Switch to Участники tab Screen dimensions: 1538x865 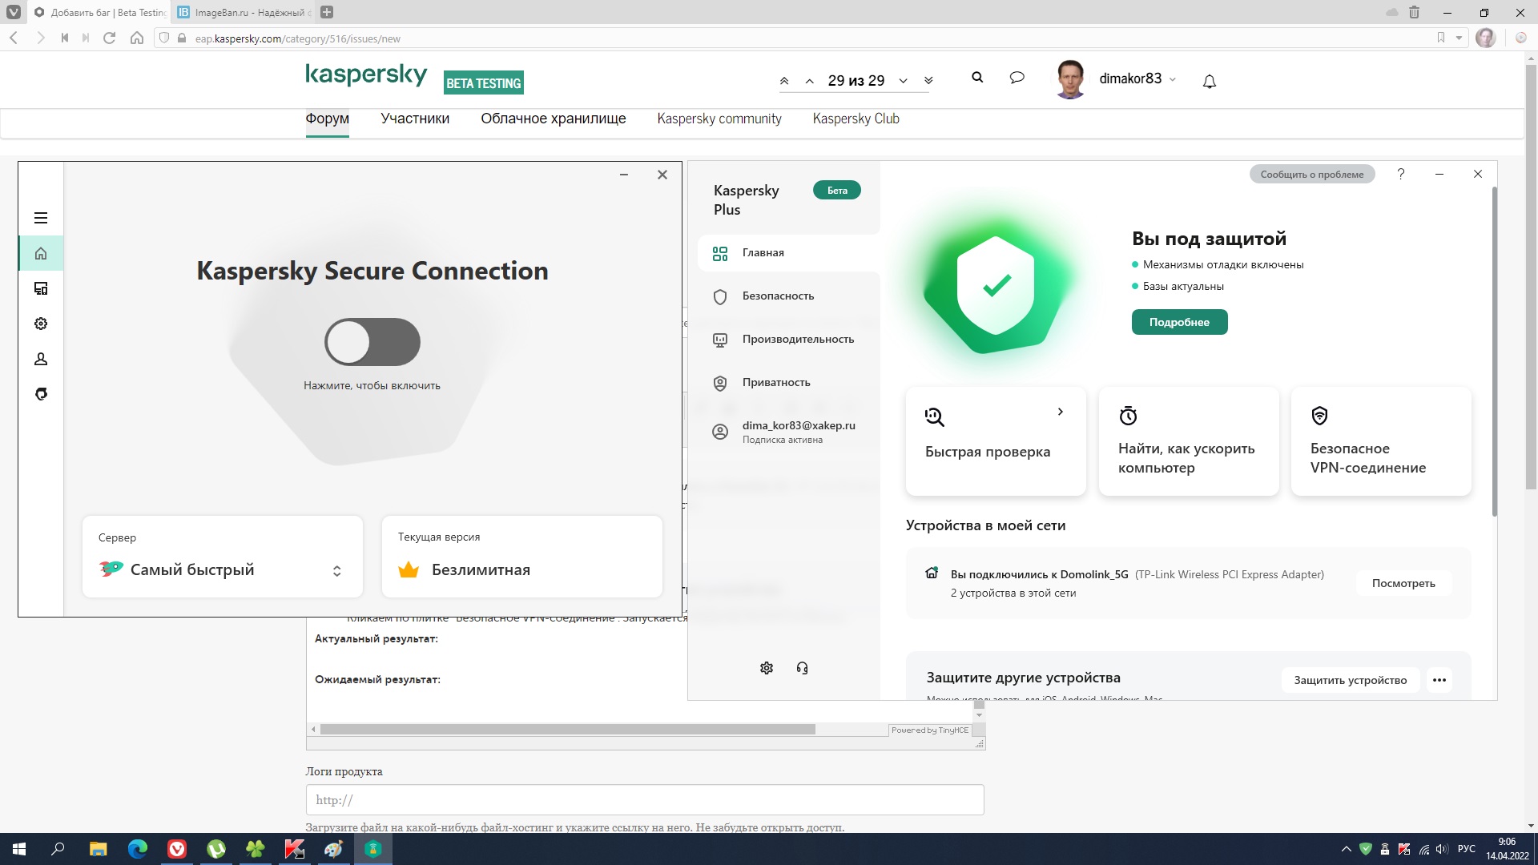415,119
